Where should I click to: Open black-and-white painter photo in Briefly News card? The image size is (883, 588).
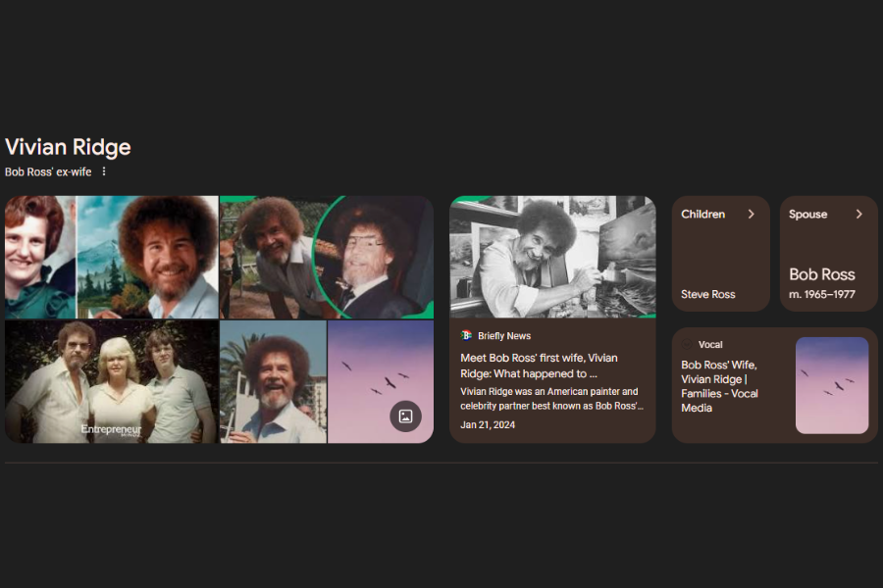pos(552,257)
